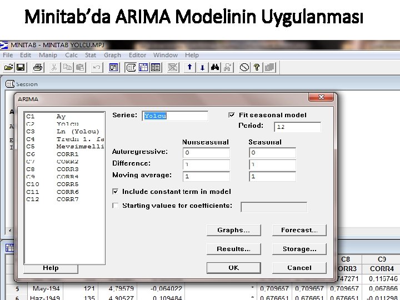Viewport: 400px width, 300px height.
Task: Click Starting values coefficients input box
Action: click(274, 207)
